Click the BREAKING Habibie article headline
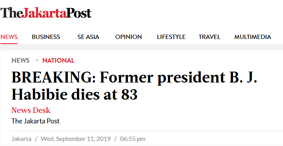 [134, 86]
